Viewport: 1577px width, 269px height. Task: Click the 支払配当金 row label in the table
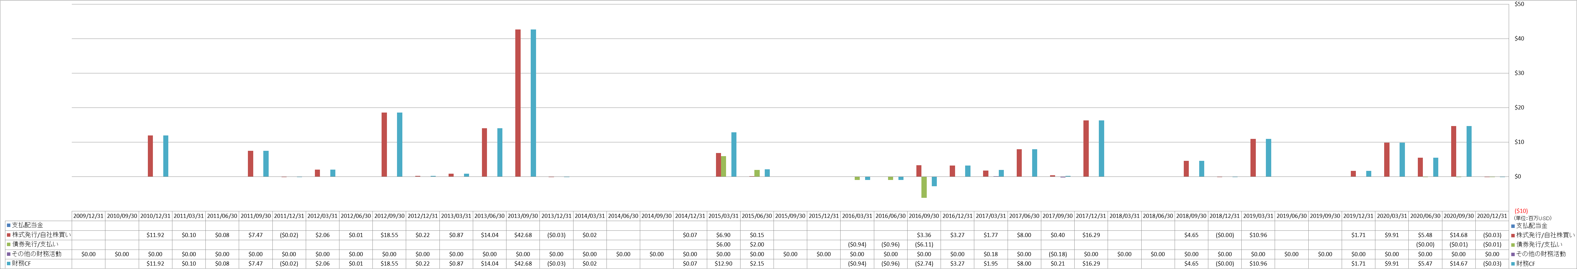(28, 225)
